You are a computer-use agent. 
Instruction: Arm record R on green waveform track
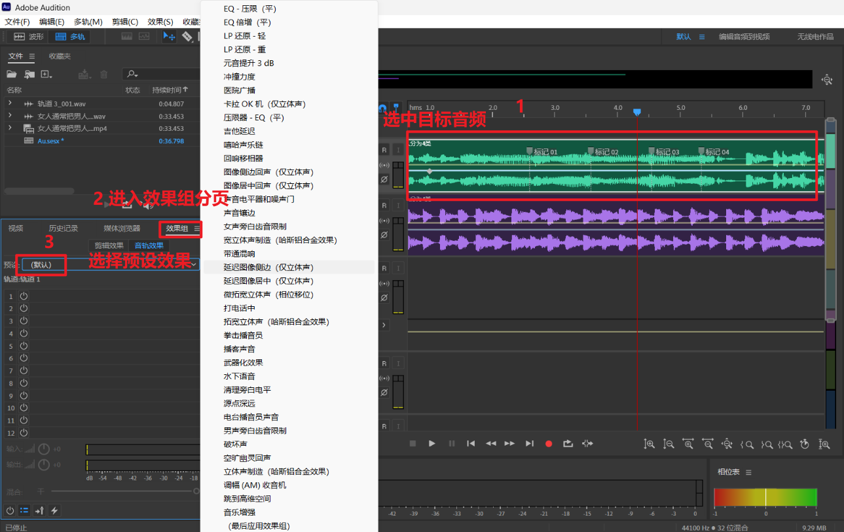point(384,150)
